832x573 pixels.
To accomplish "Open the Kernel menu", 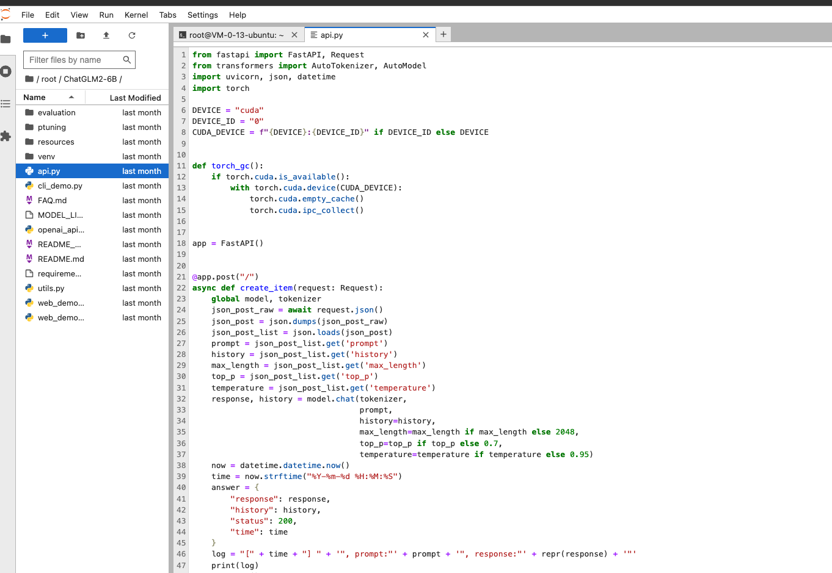I will [x=136, y=15].
